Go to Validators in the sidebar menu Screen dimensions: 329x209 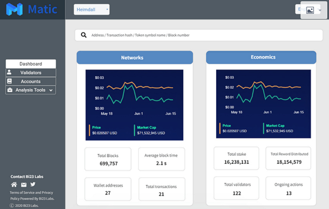[31, 72]
